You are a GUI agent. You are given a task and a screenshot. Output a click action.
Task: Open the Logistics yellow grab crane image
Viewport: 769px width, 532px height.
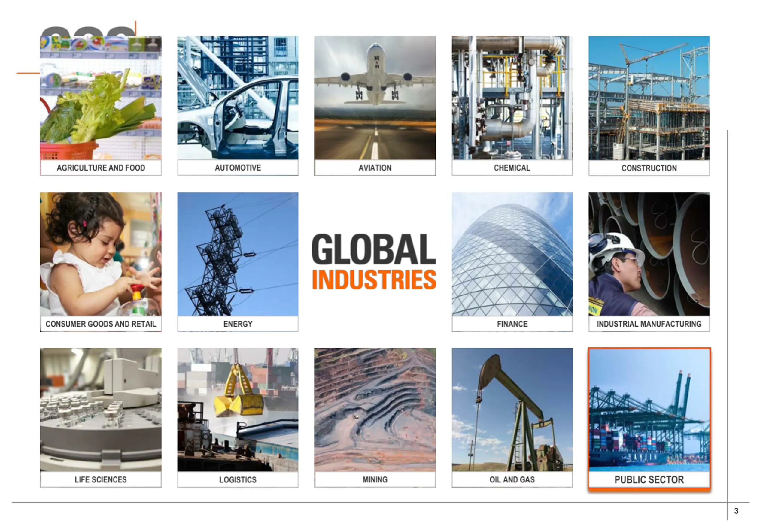click(x=238, y=410)
